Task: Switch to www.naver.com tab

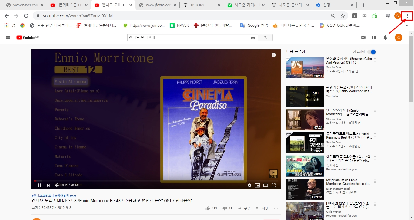Action: (24, 5)
